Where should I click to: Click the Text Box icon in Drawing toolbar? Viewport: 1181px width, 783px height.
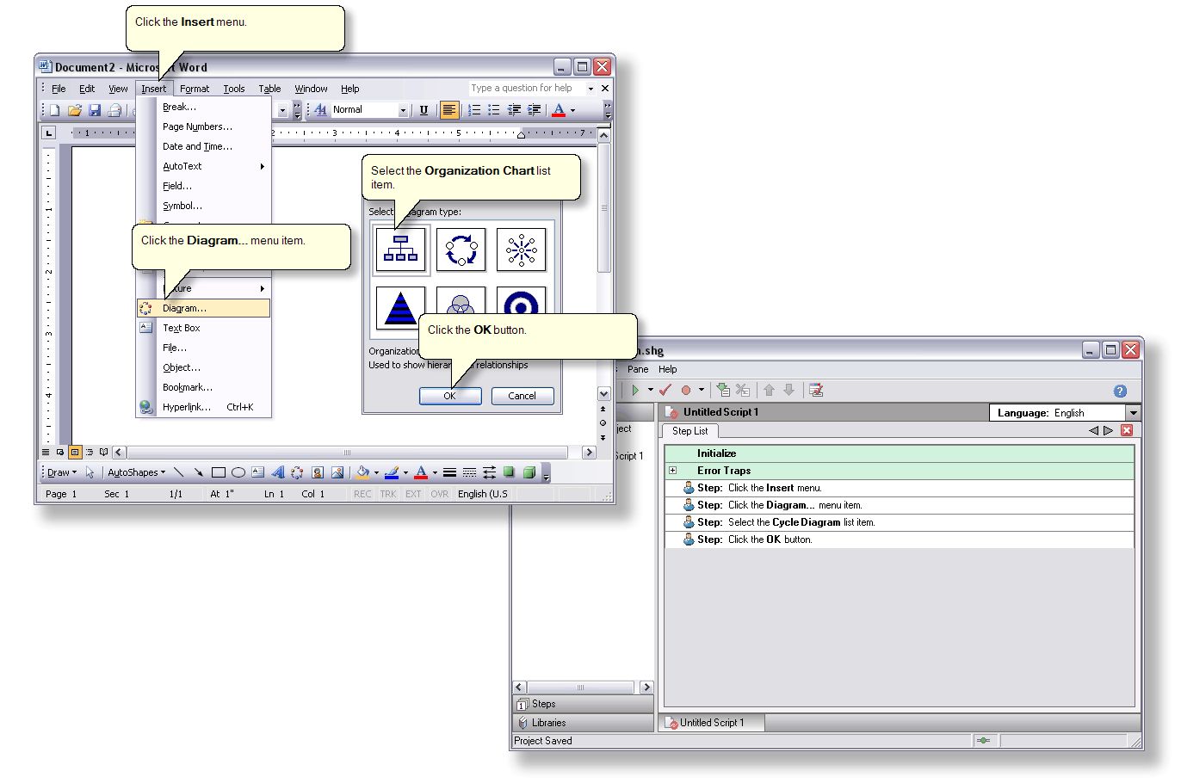(258, 472)
